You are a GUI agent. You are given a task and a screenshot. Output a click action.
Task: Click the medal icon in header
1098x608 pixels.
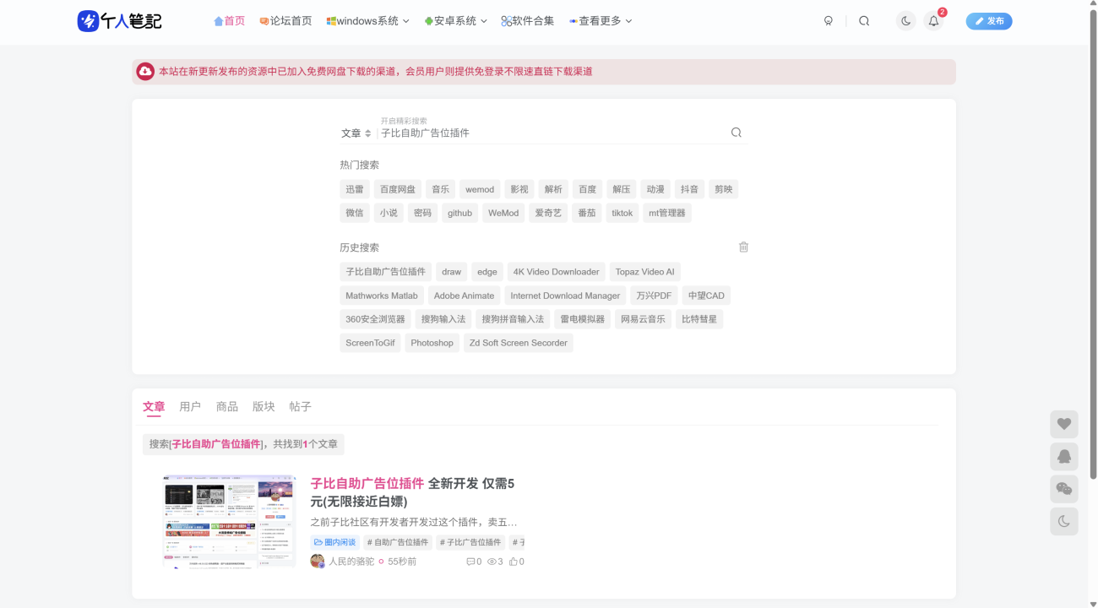pos(828,21)
